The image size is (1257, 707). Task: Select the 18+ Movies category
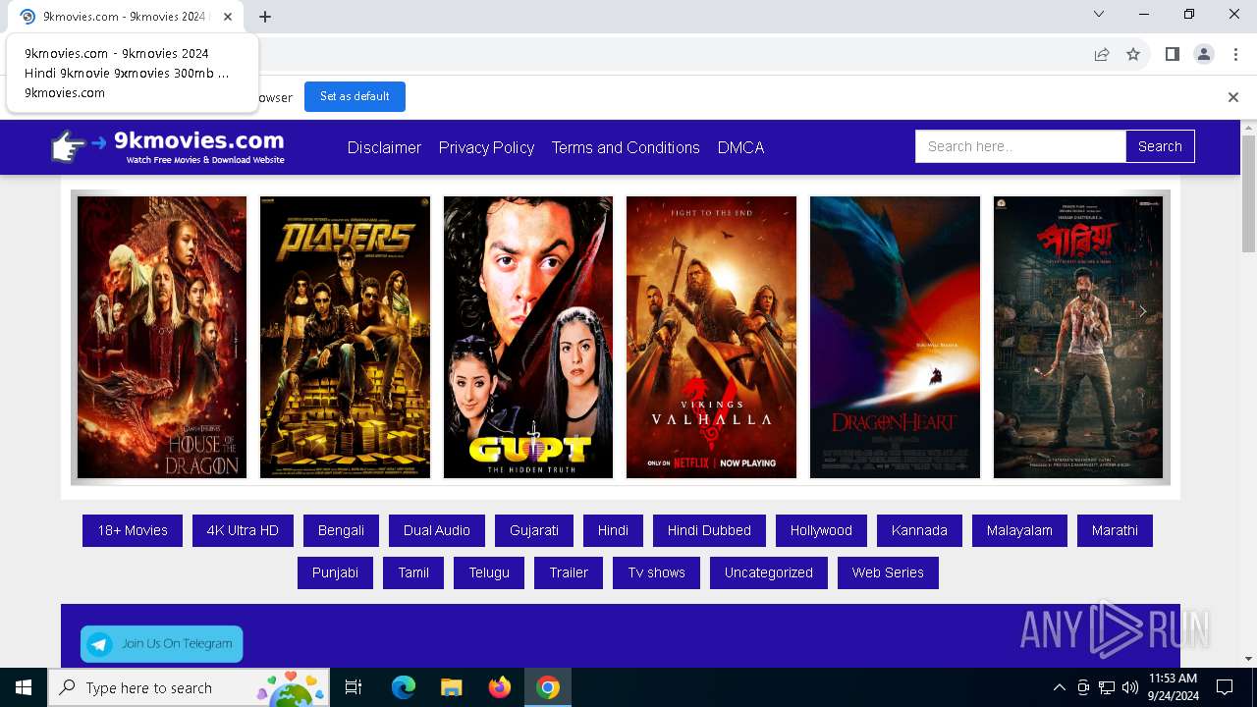click(x=133, y=530)
